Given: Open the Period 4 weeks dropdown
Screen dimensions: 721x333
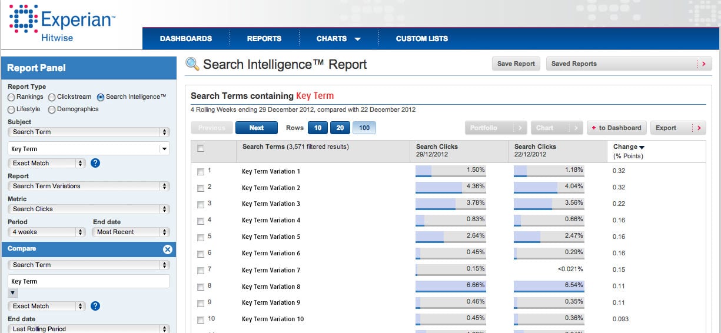Looking at the screenshot, I should [46, 232].
